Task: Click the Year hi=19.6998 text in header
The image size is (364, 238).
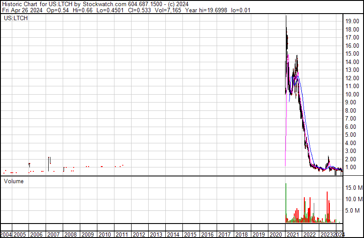Action: (216, 10)
